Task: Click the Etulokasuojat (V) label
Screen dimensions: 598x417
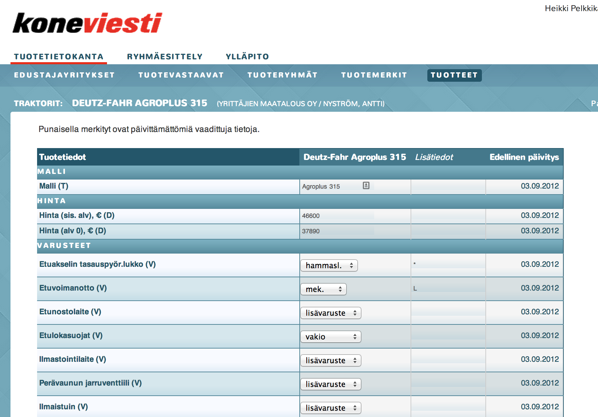Action: [x=71, y=335]
